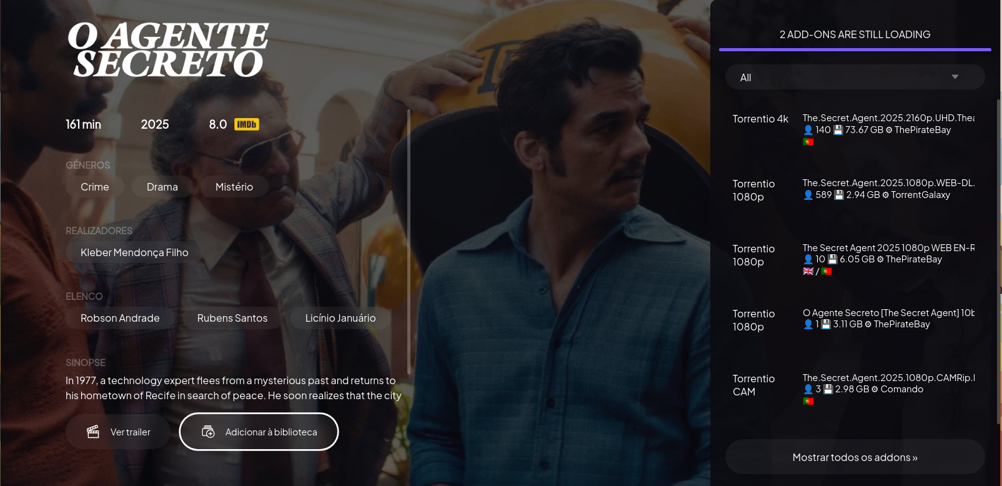Image resolution: width=1002 pixels, height=486 pixels.
Task: Click the UK flag on WEB EN-R stream
Action: (808, 271)
